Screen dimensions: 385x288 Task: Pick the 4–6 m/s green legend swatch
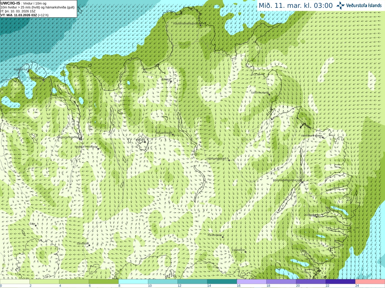(x=74, y=282)
